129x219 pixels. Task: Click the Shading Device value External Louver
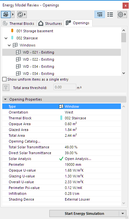tap(77, 199)
